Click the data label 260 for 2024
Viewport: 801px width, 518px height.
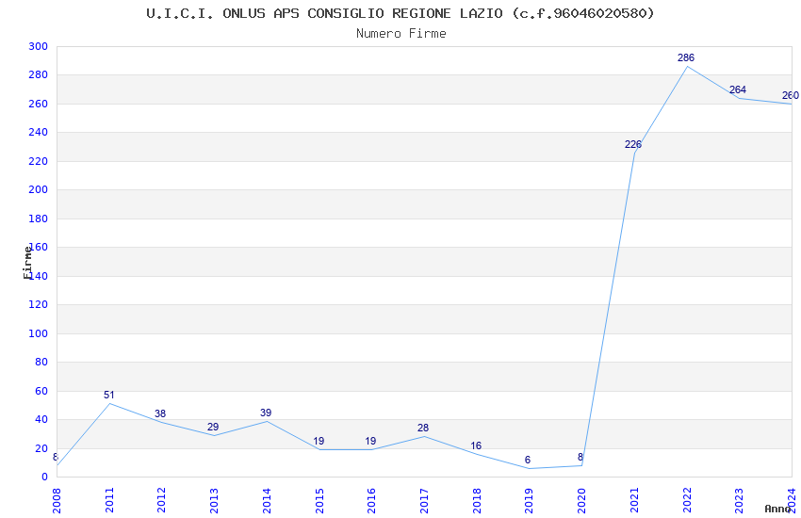click(791, 95)
